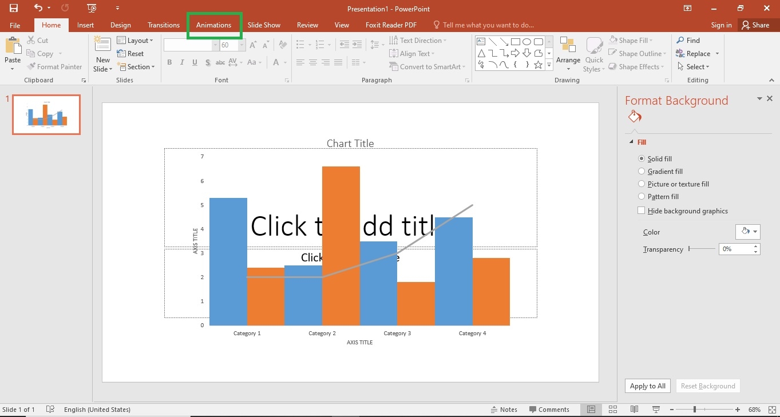
Task: Choose Picture or texture fill option
Action: [642, 184]
